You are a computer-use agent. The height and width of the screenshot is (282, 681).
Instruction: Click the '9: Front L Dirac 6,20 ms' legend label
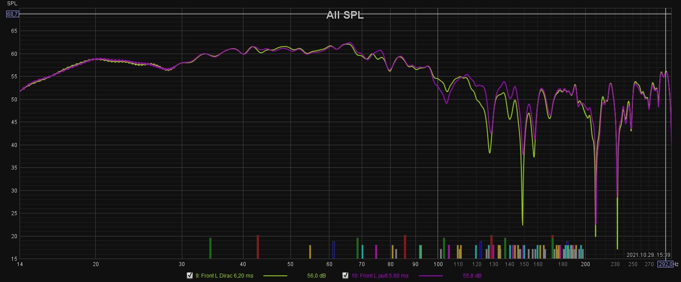pos(224,276)
